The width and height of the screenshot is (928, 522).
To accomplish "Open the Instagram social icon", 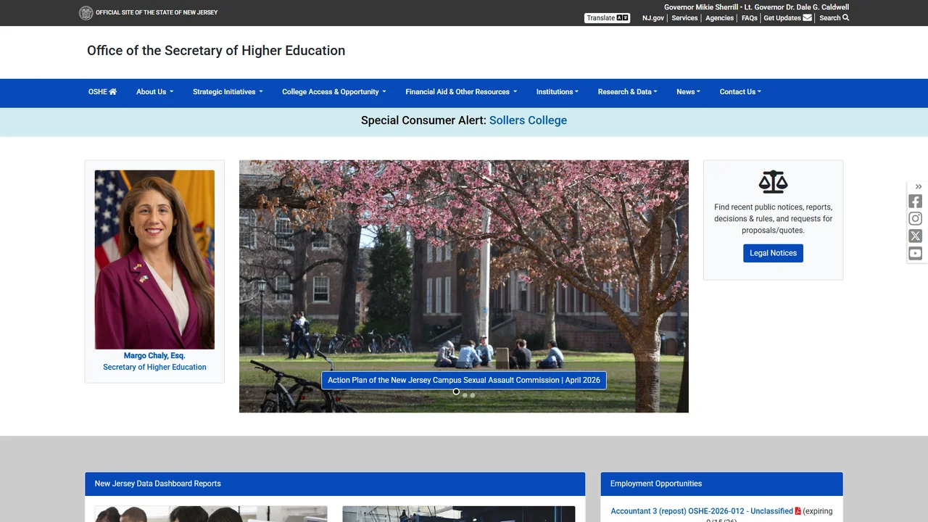I will (x=916, y=219).
